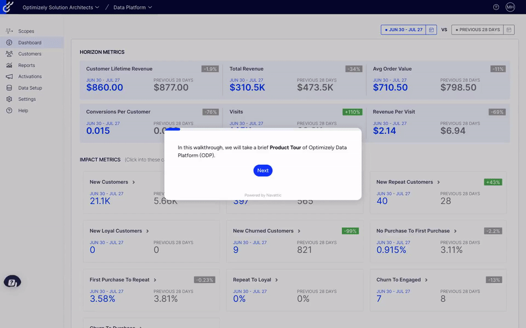The height and width of the screenshot is (328, 526).
Task: Open the help question mark icon in header
Action: 496,7
